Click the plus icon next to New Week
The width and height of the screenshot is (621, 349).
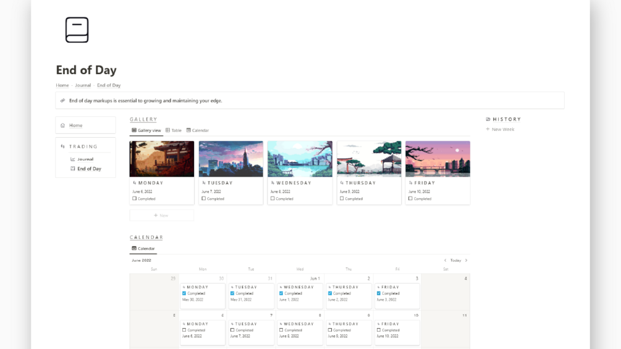pos(488,129)
